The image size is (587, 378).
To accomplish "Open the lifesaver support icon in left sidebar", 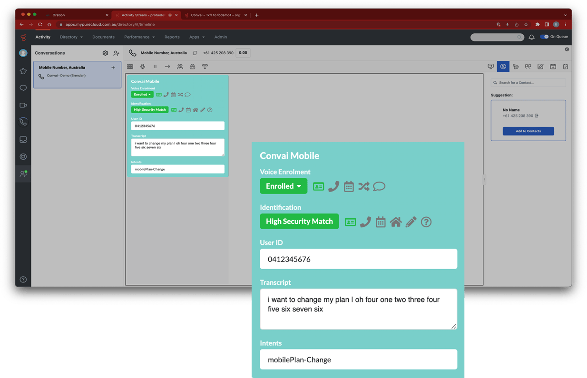I will click(23, 156).
